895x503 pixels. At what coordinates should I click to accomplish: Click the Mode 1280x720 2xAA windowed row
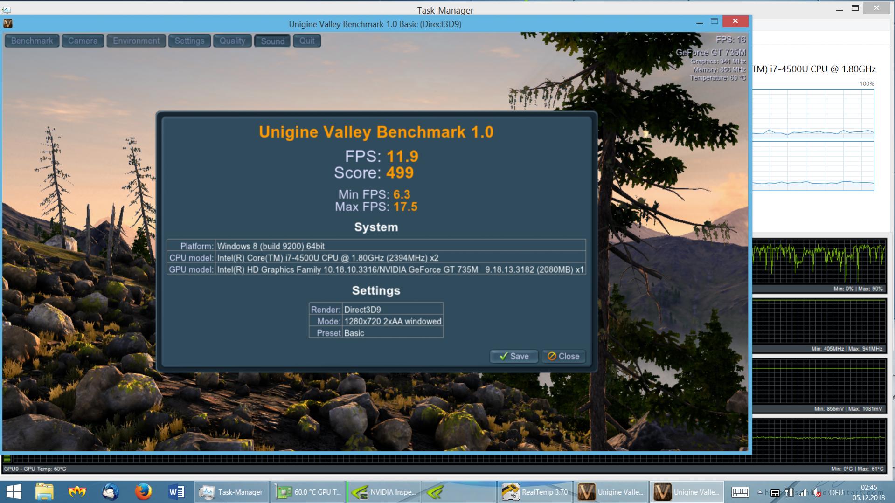376,321
